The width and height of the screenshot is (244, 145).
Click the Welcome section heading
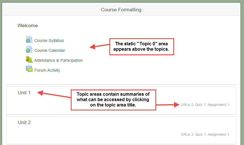click(x=28, y=25)
